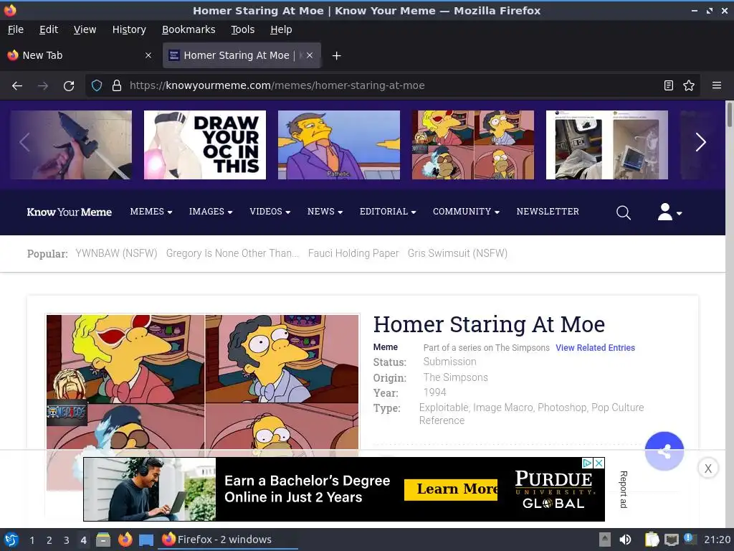Advance the image carousel with right arrow

pos(700,143)
